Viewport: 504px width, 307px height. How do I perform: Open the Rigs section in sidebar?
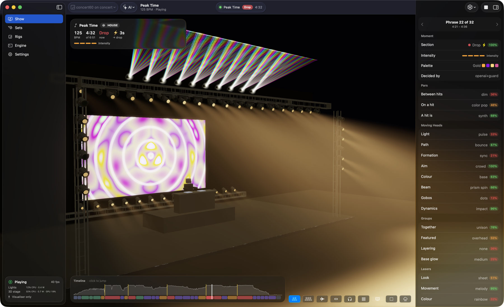tap(34, 37)
